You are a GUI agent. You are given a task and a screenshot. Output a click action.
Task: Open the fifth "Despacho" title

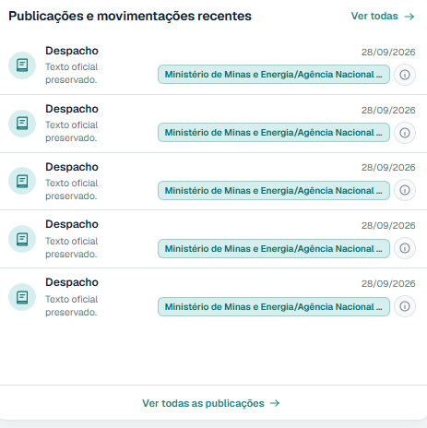[72, 282]
